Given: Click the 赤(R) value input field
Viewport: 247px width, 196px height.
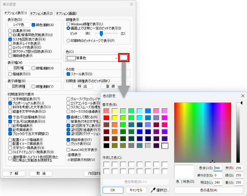Looking at the screenshot, I should [x=239, y=168].
